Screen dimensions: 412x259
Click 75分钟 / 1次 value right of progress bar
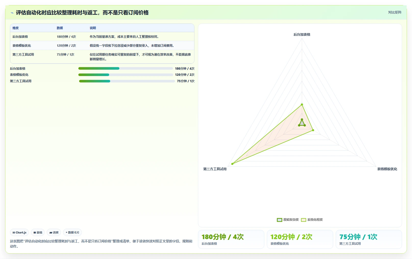pyautogui.click(x=186, y=81)
